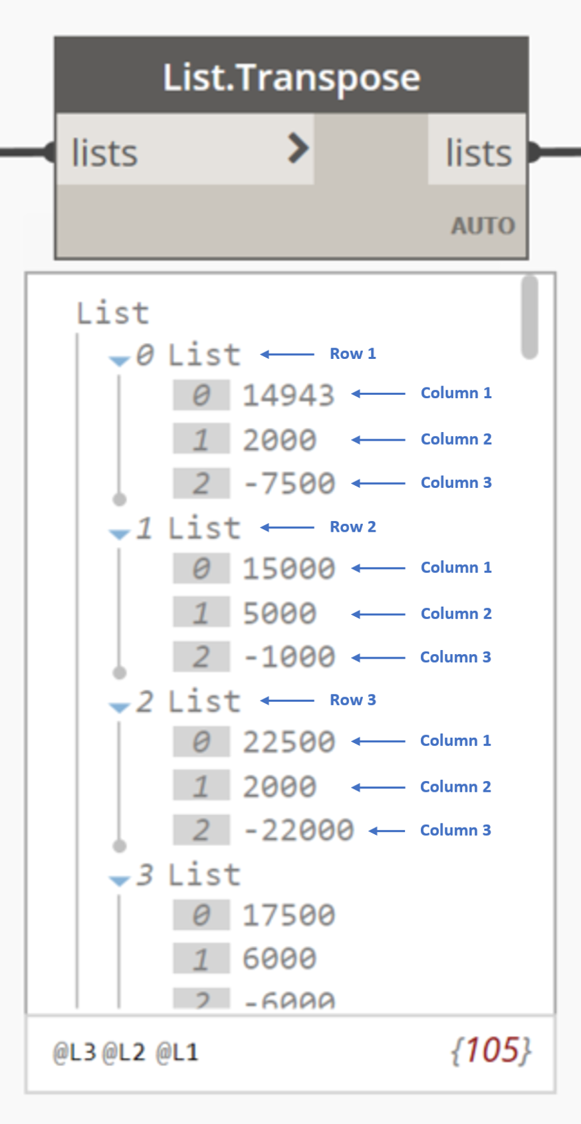Select the @L1 list level
This screenshot has height=1124, width=581.
click(x=177, y=1052)
